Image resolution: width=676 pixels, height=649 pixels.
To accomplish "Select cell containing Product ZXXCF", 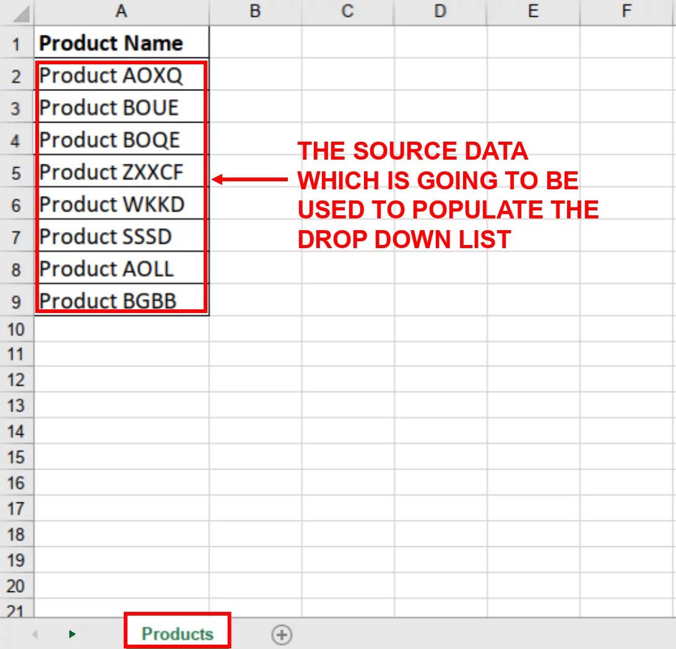I will click(x=122, y=172).
